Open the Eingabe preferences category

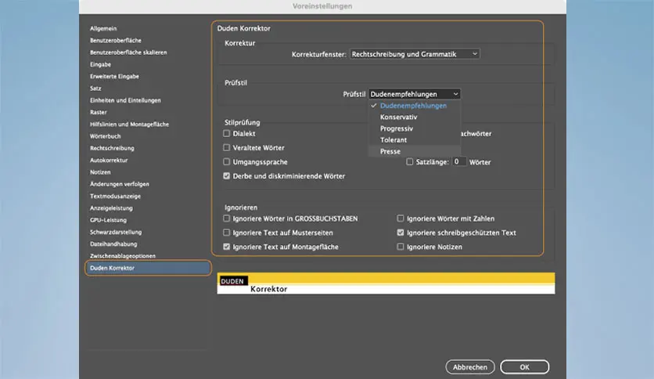click(100, 64)
